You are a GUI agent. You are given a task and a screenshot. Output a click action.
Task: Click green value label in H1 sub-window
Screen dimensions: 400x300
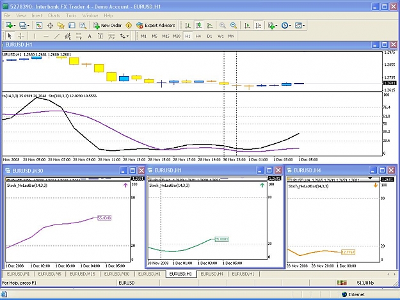221,239
